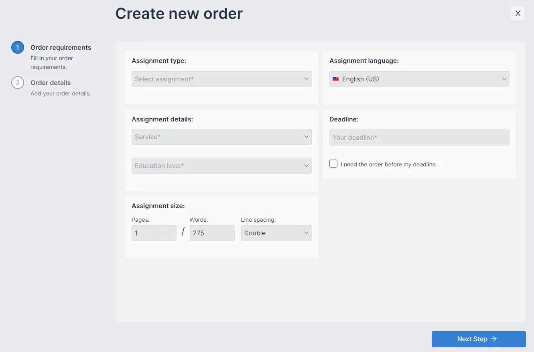Click the arrow icon on Next Step button
This screenshot has height=352, width=534.
(494, 339)
